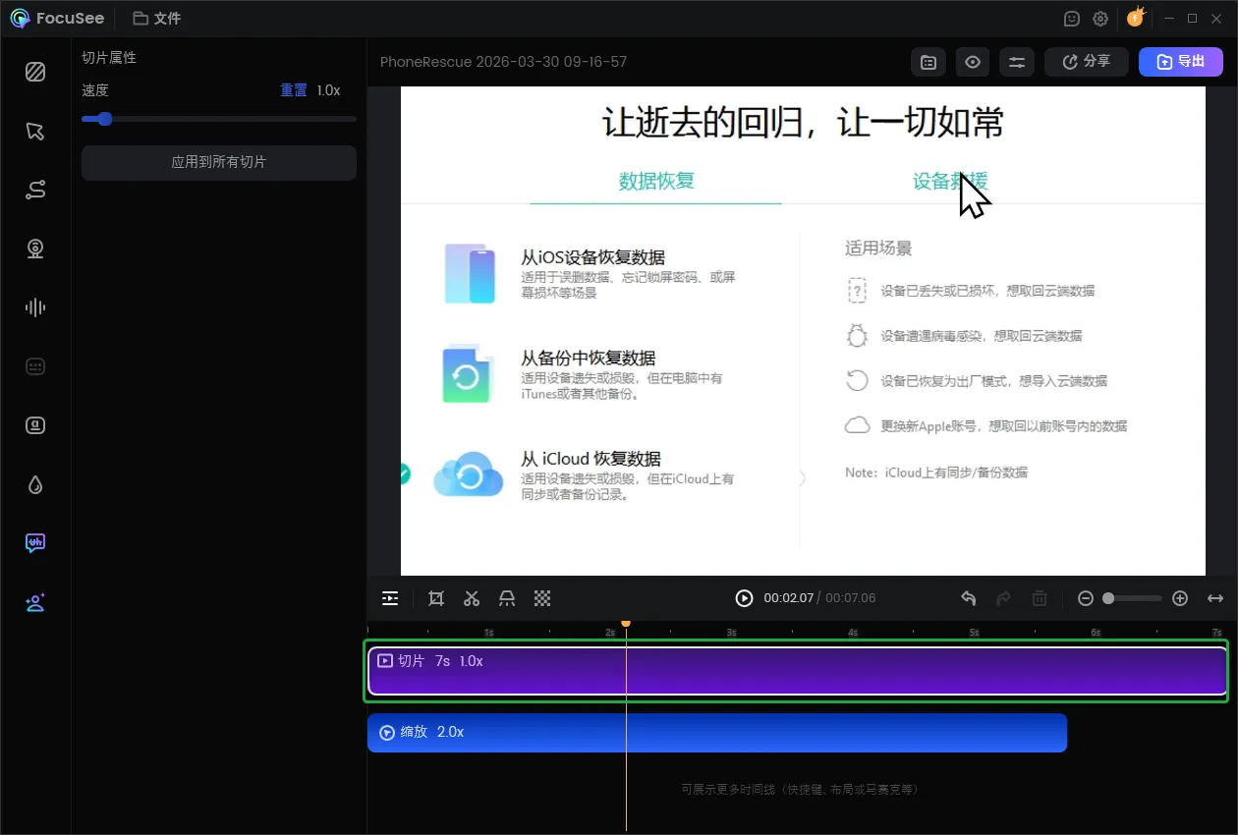Screen dimensions: 1238x835
Task: Redo the last undone action
Action: [x=1003, y=598]
